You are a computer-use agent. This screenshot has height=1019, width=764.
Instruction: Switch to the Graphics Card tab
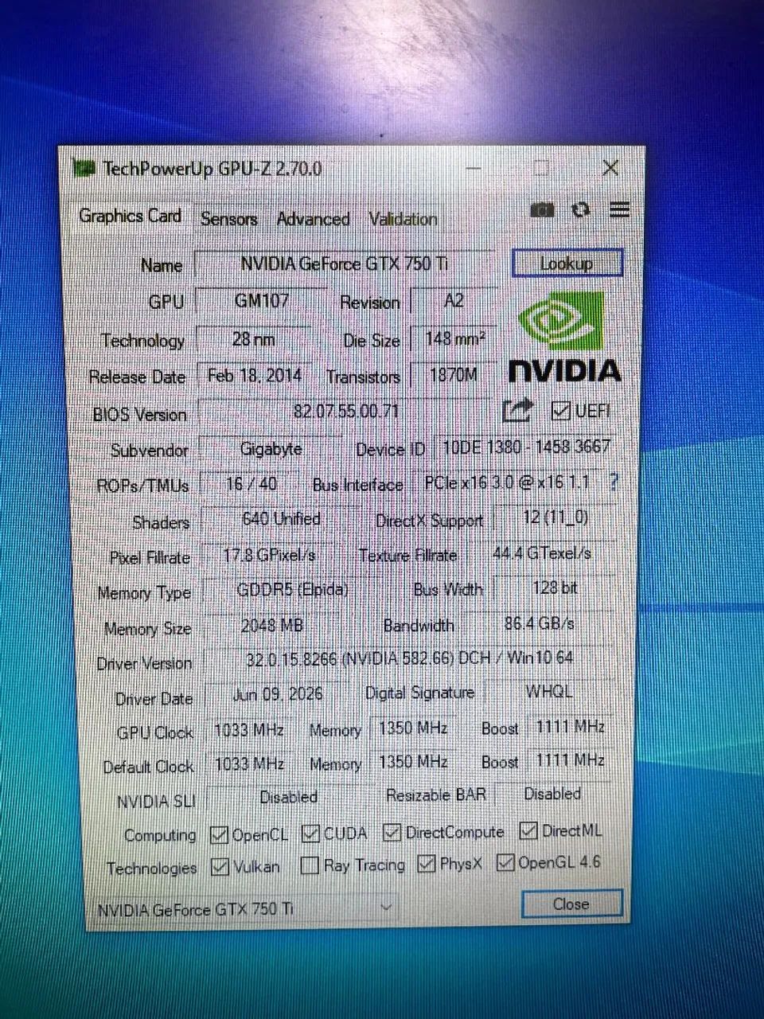tap(131, 216)
